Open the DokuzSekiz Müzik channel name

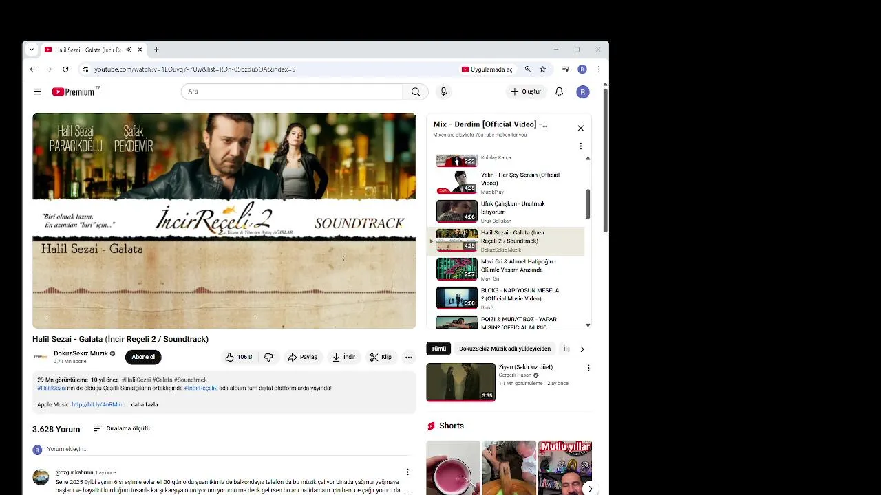[81, 353]
